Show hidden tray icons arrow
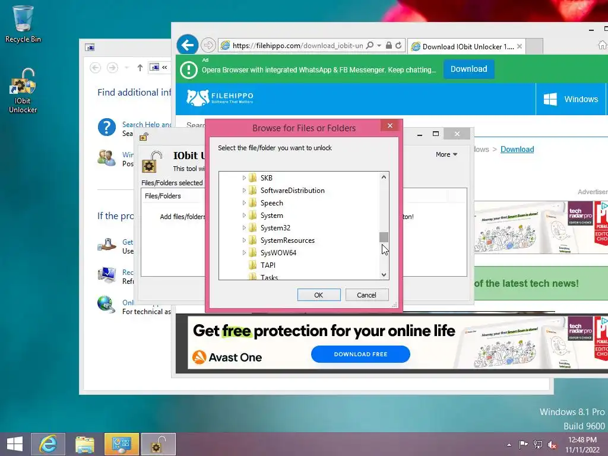The height and width of the screenshot is (456, 608). pyautogui.click(x=509, y=445)
